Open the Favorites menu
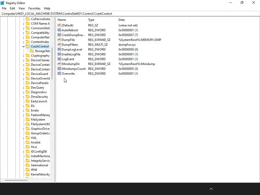Image resolution: width=260 pixels, height=195 pixels. pos(34,8)
